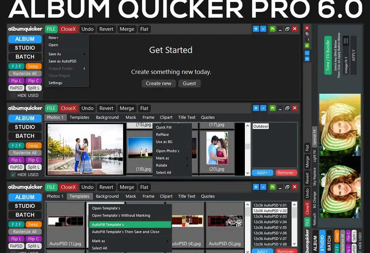The height and width of the screenshot is (253, 370).
Task: Click blue minus icon in Photos tab window
Action: point(263,108)
